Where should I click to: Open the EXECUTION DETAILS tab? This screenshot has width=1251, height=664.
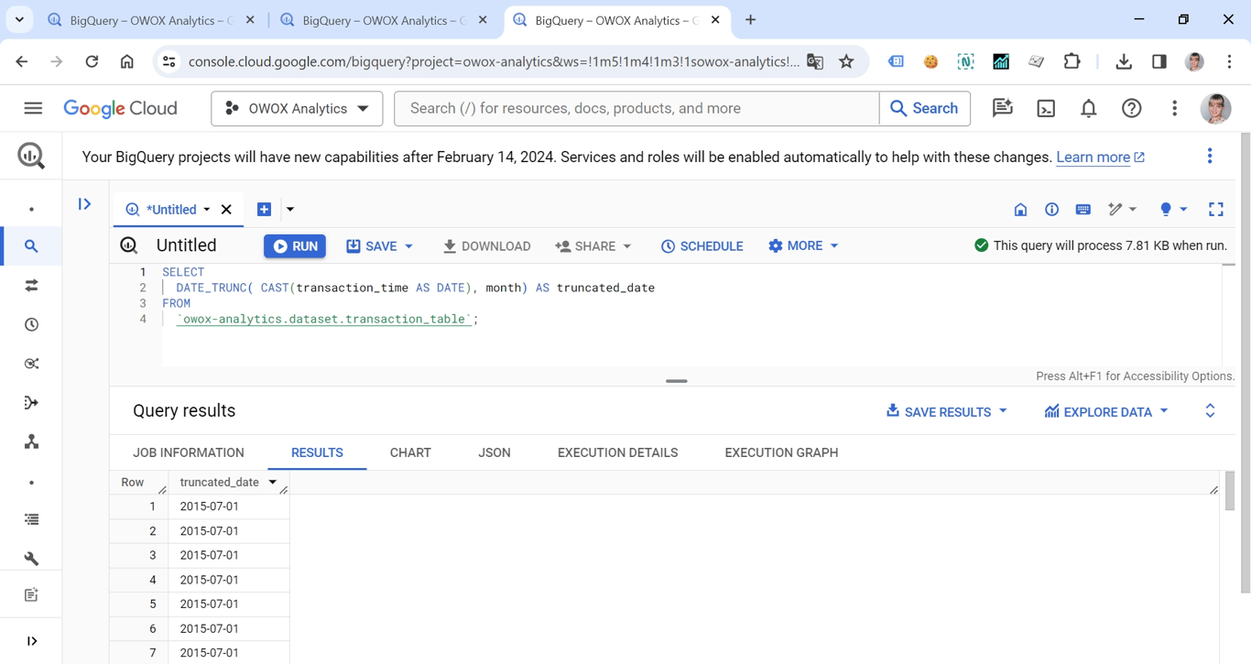tap(618, 452)
